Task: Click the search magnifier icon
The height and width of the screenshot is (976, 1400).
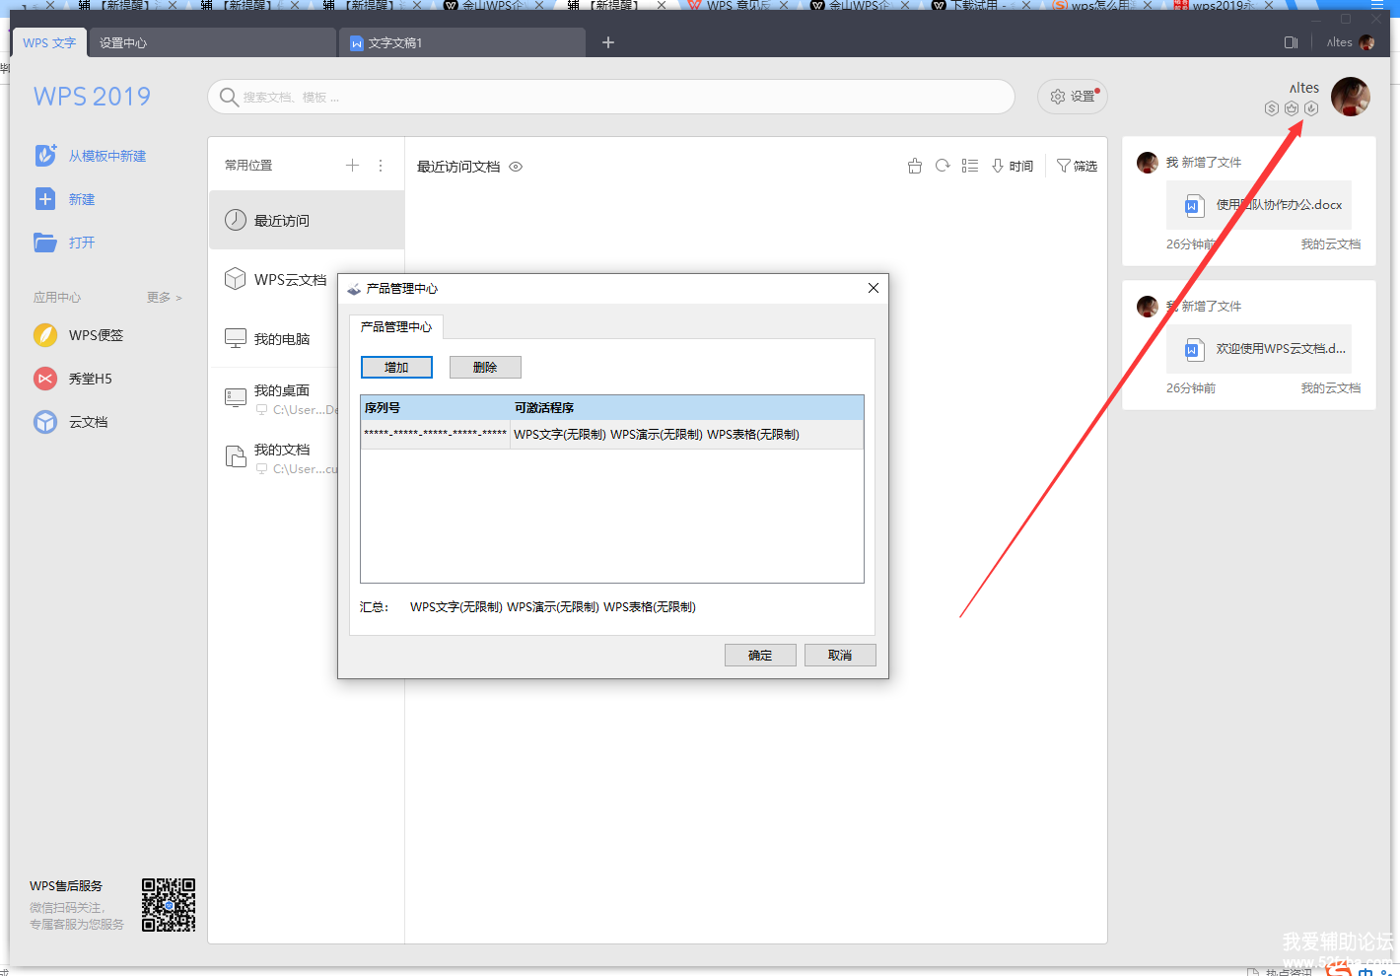Action: pyautogui.click(x=229, y=97)
